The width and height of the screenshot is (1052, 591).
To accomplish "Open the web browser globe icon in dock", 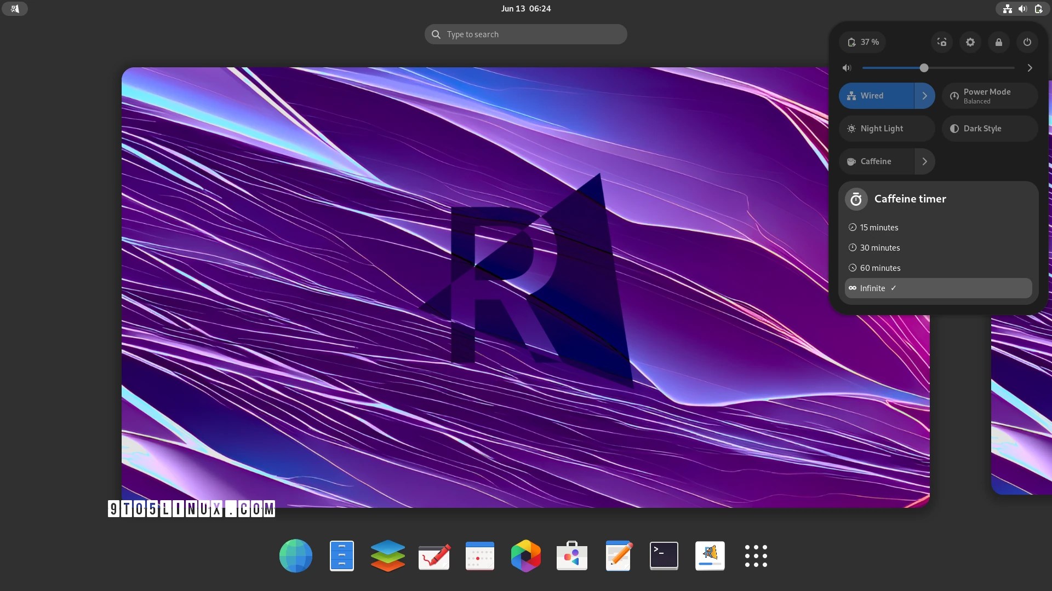I will click(296, 556).
